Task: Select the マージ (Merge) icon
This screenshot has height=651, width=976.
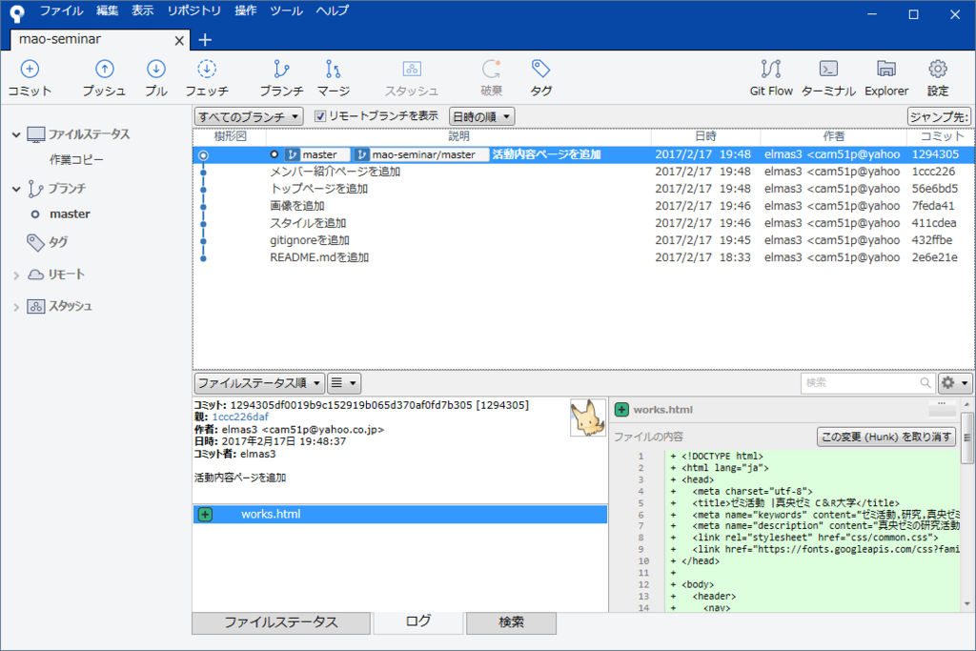Action: [x=333, y=76]
